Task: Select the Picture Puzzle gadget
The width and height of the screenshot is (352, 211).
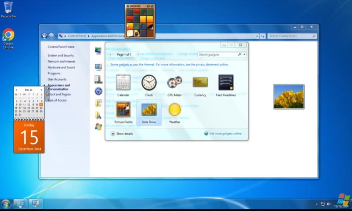Action: [x=123, y=110]
